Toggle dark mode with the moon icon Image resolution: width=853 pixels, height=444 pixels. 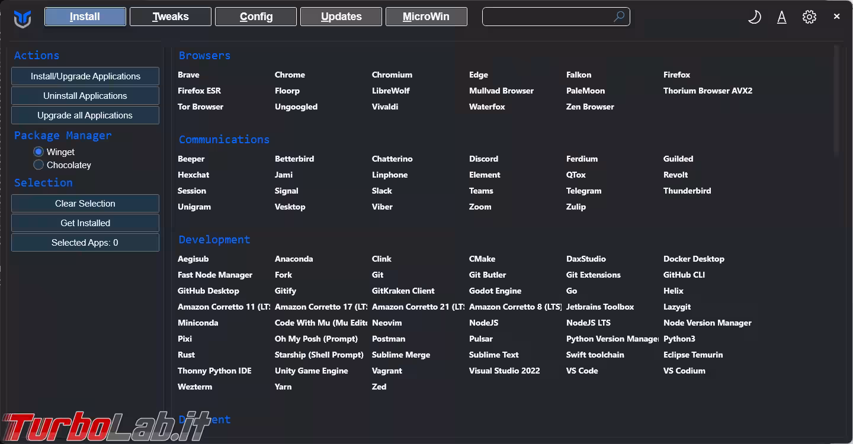754,17
